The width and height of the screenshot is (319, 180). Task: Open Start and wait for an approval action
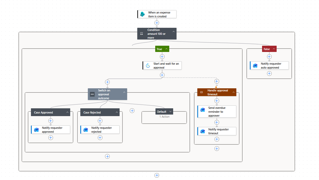coord(162,65)
